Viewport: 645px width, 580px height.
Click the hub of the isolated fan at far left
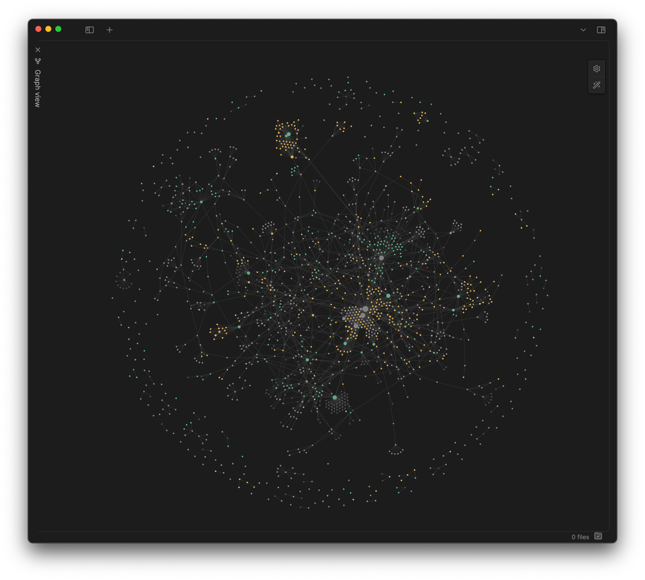(x=124, y=280)
